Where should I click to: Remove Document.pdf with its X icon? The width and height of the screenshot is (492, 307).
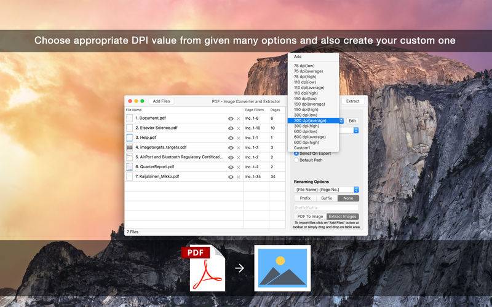click(239, 119)
